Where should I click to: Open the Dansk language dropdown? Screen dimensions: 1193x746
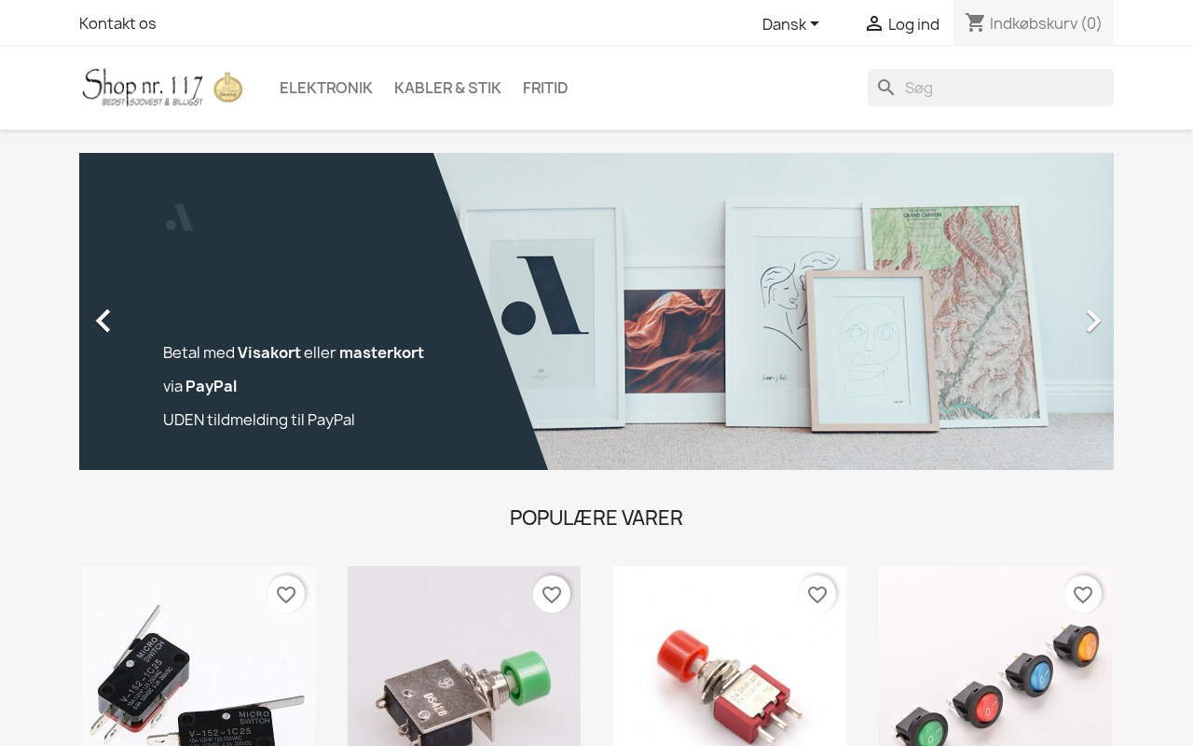790,24
